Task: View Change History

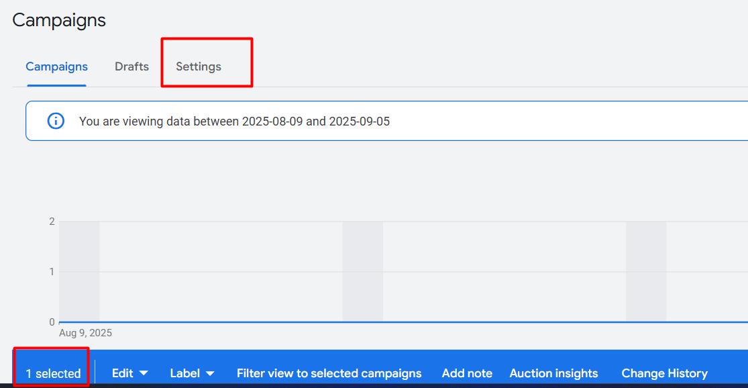Action: 664,373
